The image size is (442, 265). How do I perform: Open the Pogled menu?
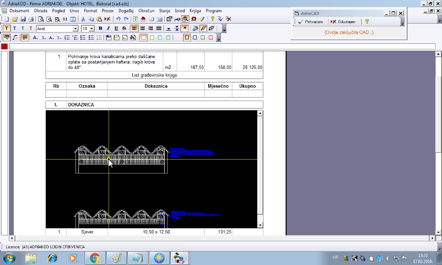click(58, 11)
